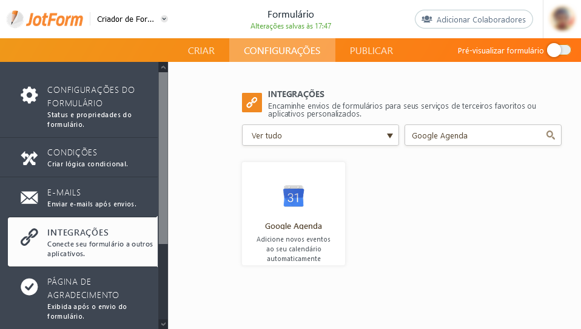Image resolution: width=581 pixels, height=329 pixels.
Task: Click the Formulário title
Action: [290, 15]
